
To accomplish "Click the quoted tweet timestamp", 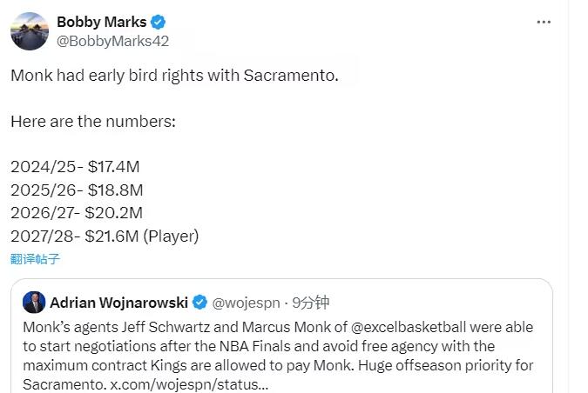I will (x=311, y=303).
